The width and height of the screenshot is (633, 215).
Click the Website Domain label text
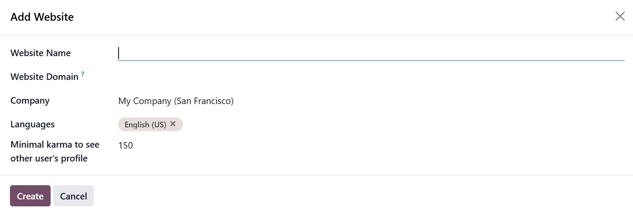pos(44,77)
